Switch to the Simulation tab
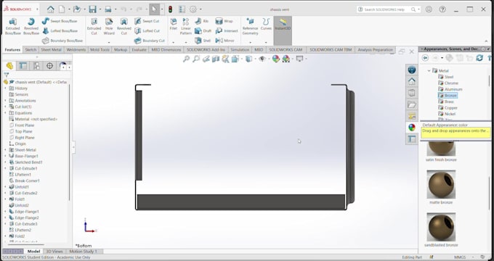The image size is (494, 261). [x=240, y=50]
